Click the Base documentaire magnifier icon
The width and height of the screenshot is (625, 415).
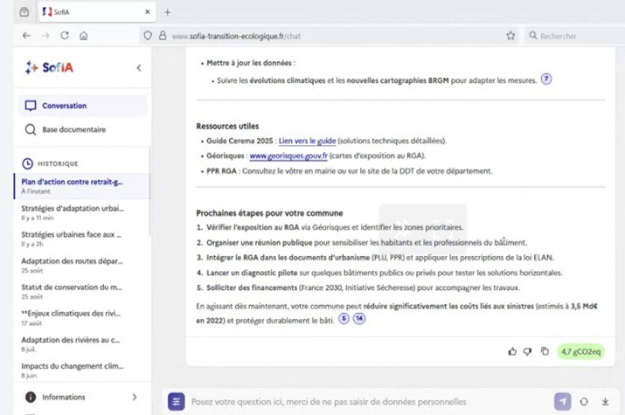31,129
